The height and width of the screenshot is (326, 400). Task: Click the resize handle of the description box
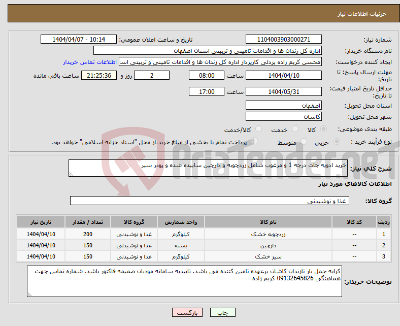click(x=71, y=174)
